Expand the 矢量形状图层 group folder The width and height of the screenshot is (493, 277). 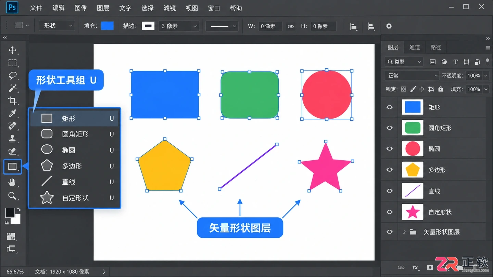click(404, 232)
